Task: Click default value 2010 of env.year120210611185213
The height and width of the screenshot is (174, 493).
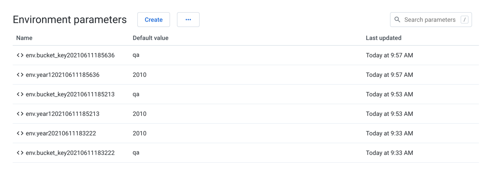Action: (x=139, y=114)
